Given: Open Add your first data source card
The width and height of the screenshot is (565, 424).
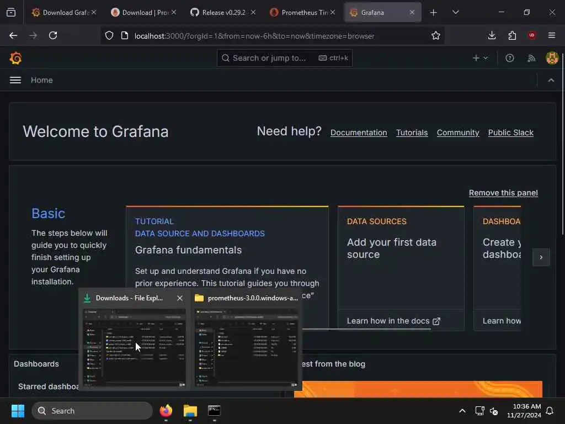Looking at the screenshot, I should 401,258.
